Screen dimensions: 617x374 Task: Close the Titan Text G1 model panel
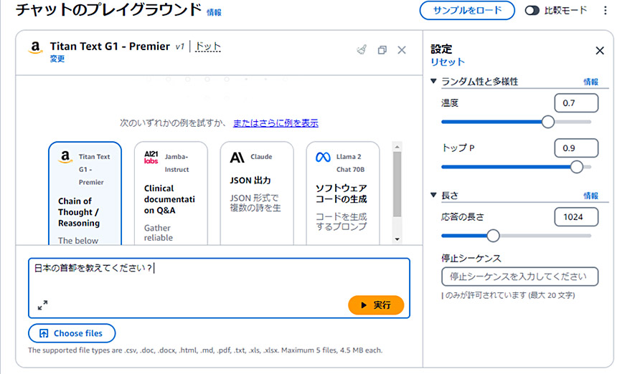tap(402, 50)
